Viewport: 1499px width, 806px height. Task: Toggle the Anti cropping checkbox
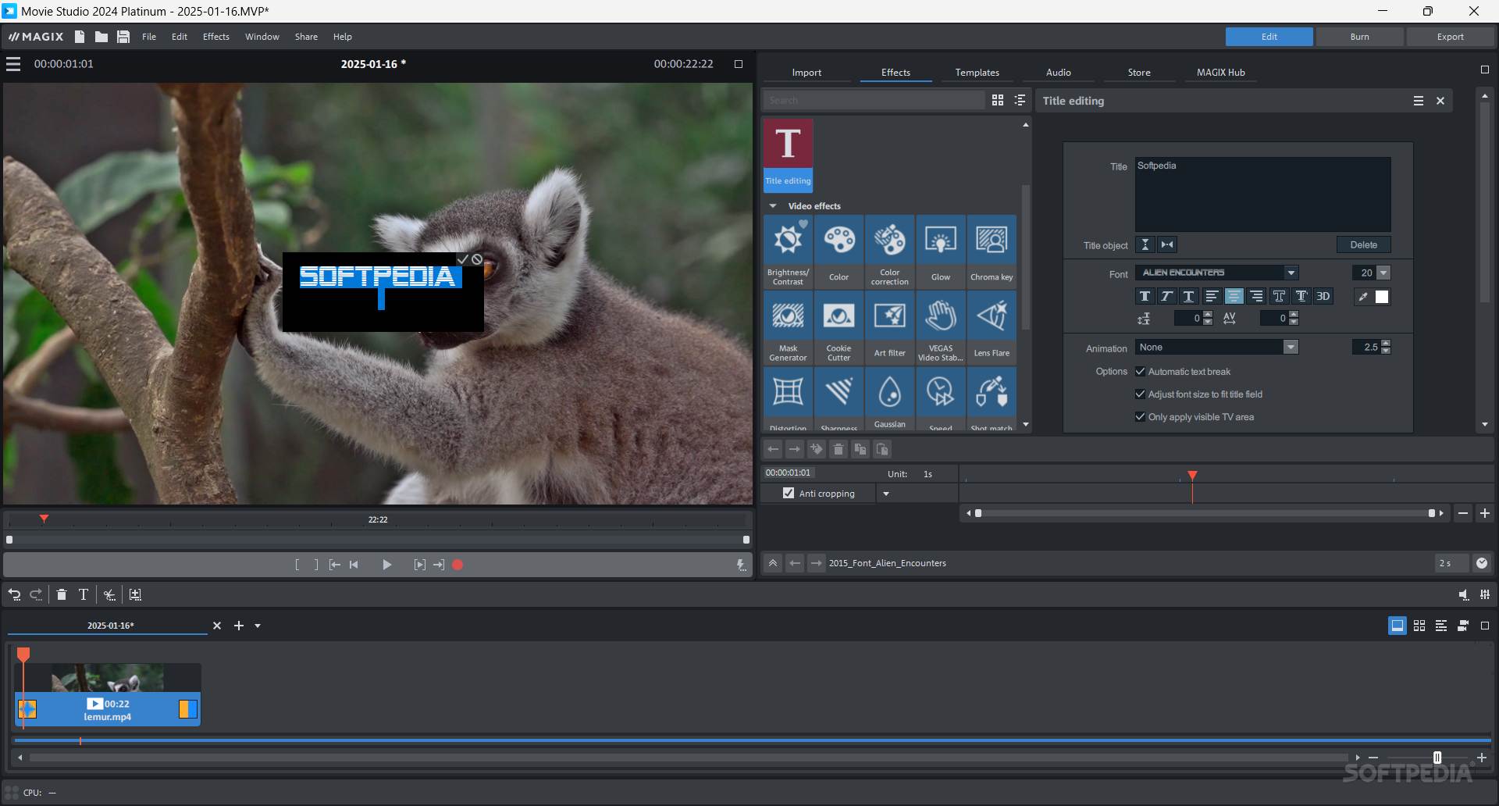789,494
